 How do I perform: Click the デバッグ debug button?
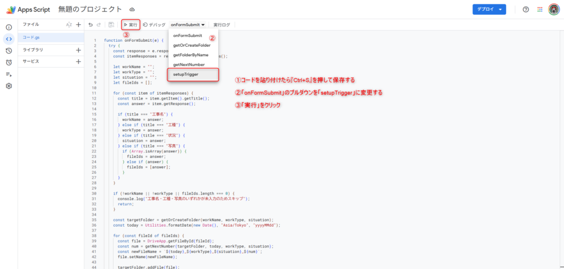click(x=154, y=25)
